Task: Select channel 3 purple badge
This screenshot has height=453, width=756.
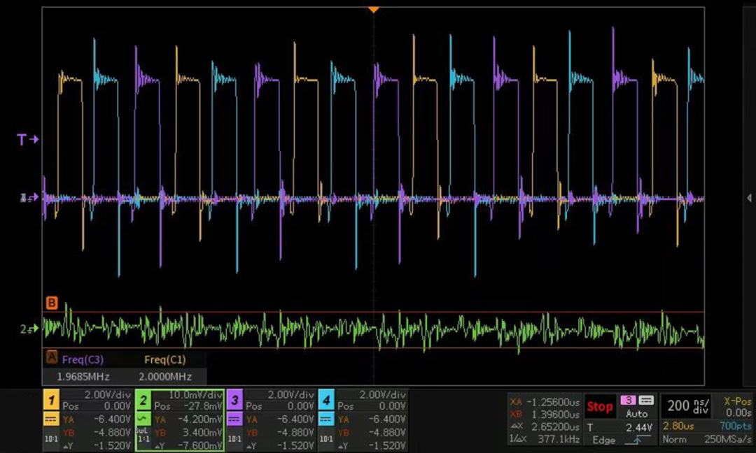Action: pyautogui.click(x=234, y=401)
